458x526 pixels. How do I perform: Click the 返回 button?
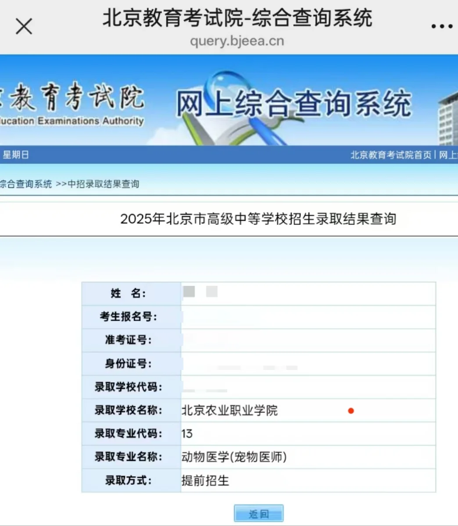[x=258, y=514]
